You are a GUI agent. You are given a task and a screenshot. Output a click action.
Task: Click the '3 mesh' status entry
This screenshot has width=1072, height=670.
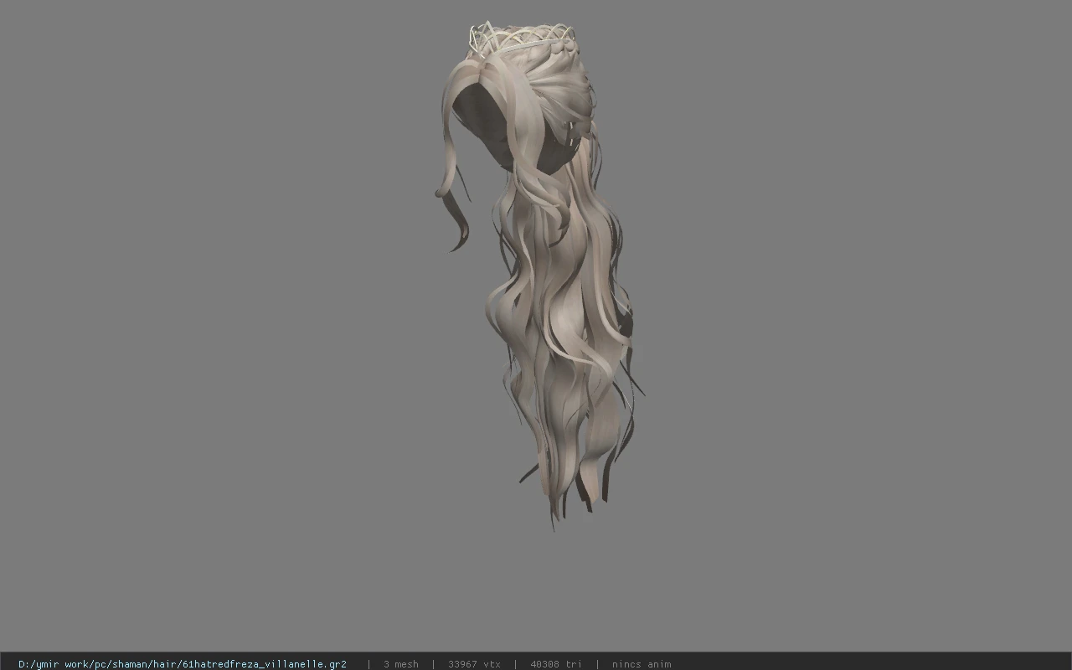(x=400, y=664)
